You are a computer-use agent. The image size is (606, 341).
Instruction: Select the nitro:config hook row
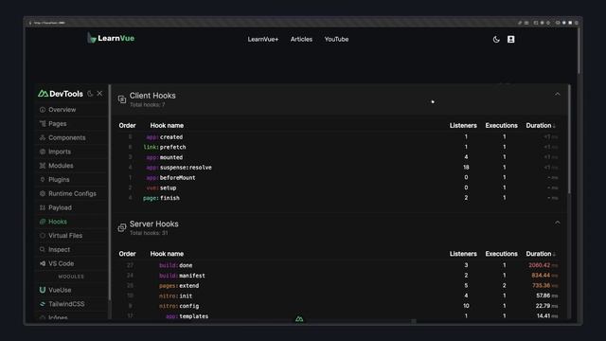[x=339, y=306]
